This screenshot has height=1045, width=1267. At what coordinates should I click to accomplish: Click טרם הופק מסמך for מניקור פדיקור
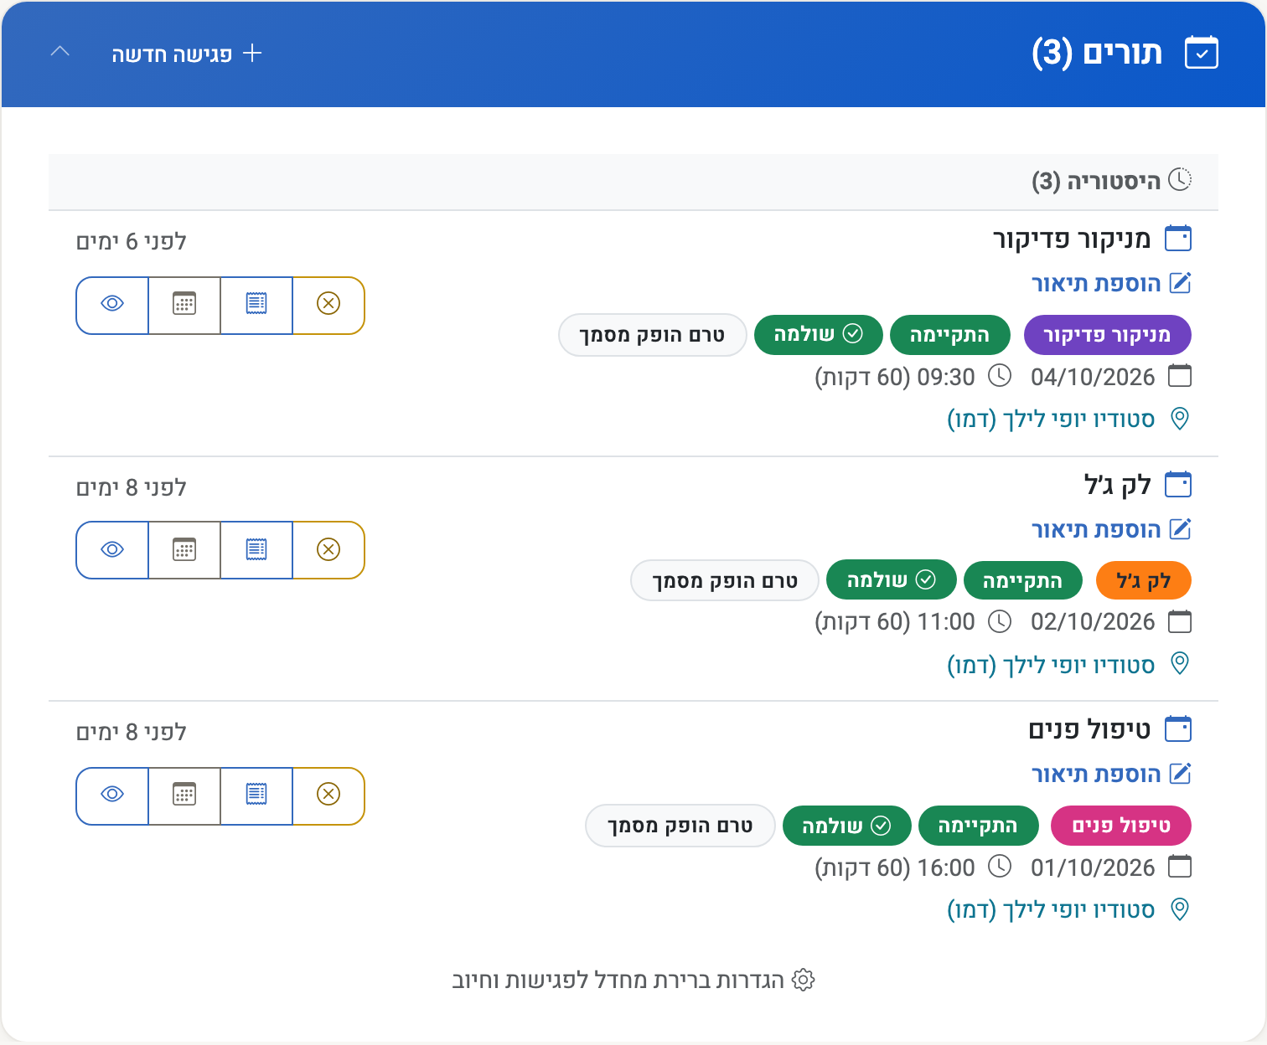point(652,335)
